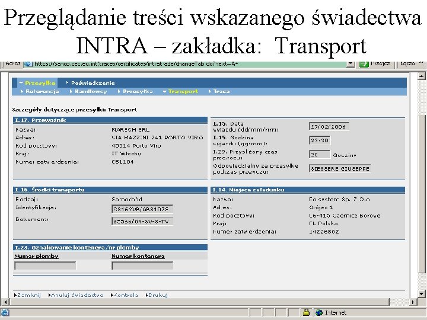Viewport: 427px width, 320px height.
Task: Click the horizontal scrollbar left arrow
Action: [5, 302]
